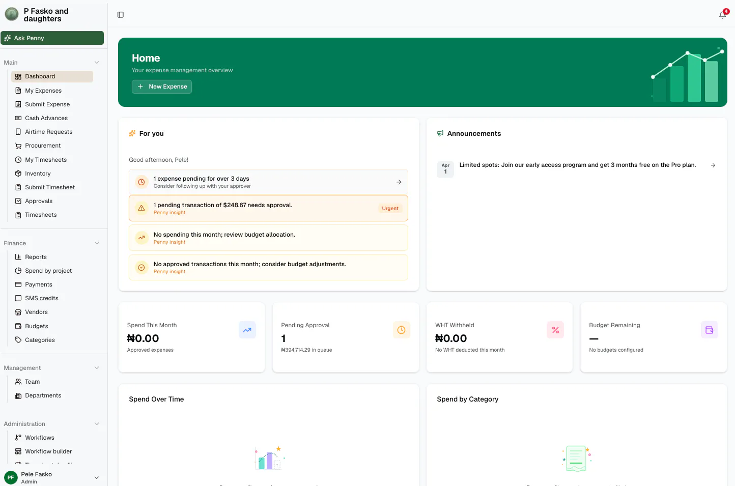The image size is (735, 486).
Task: Click the Spend by Category heading
Action: point(467,399)
